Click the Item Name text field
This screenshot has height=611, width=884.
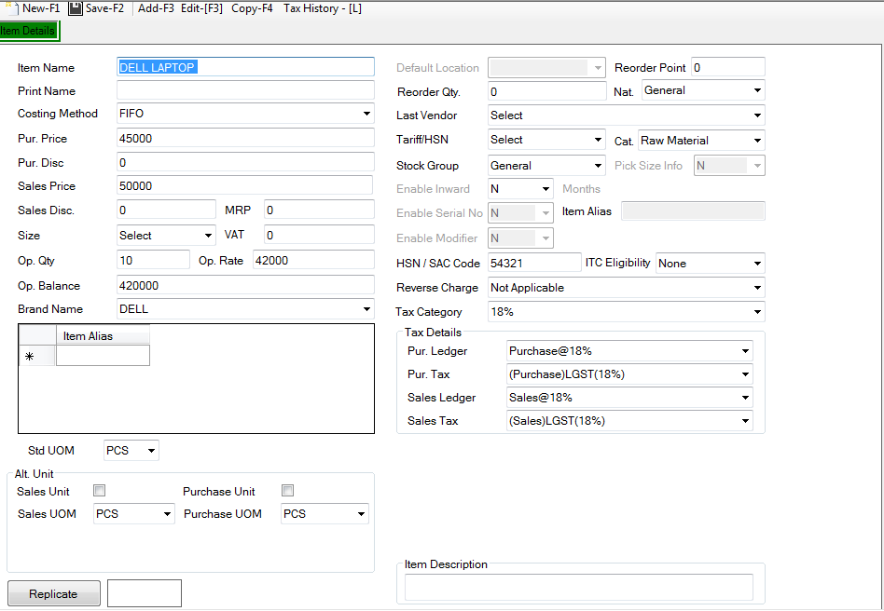coord(245,67)
